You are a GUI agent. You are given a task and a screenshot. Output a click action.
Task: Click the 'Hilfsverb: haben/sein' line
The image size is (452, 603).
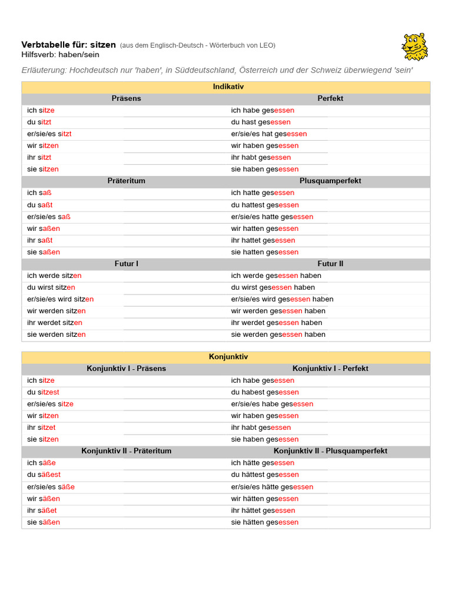[61, 55]
